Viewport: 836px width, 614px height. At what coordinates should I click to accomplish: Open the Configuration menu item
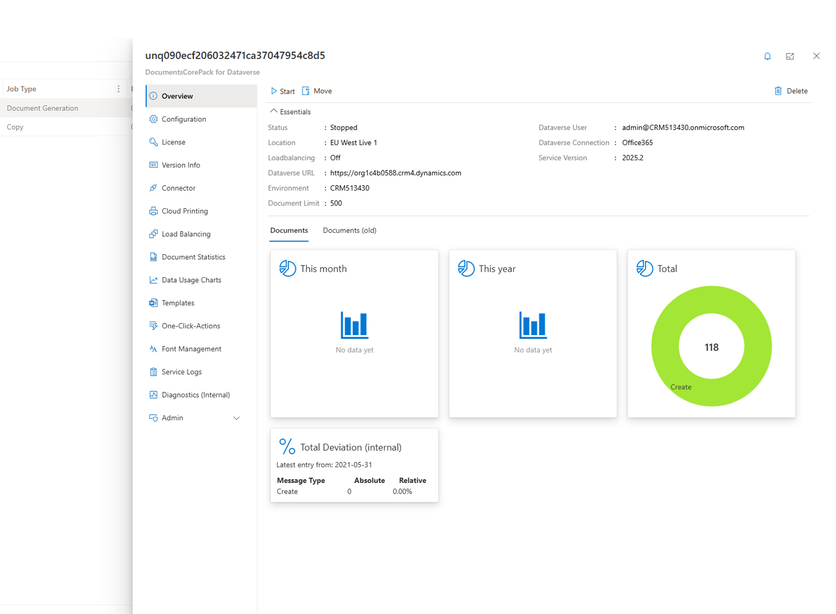pos(202,119)
